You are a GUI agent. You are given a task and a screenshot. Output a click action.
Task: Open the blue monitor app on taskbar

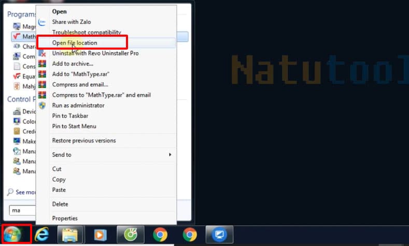click(219, 234)
